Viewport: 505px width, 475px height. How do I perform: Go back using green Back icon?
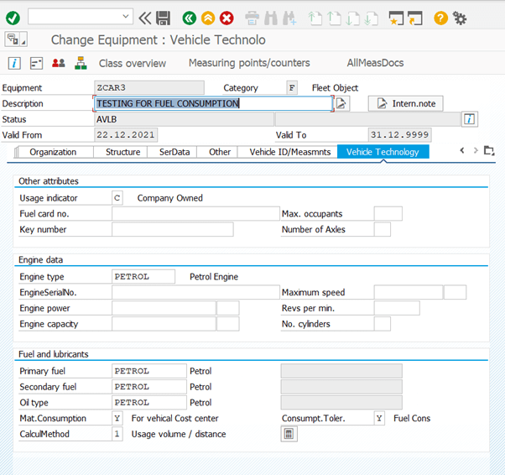pos(189,18)
